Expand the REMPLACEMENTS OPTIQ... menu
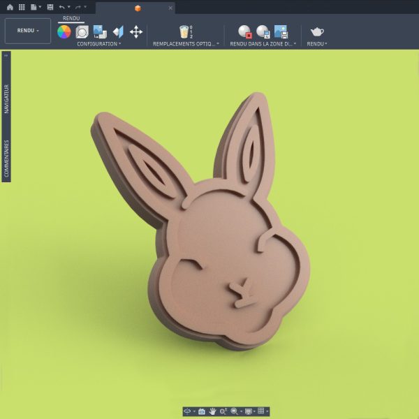The height and width of the screenshot is (419, 419). coord(186,44)
